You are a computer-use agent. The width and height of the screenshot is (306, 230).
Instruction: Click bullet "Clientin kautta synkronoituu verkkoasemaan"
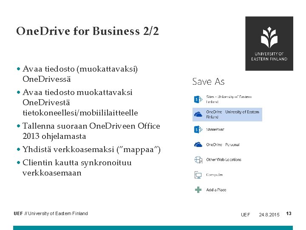click(77, 168)
